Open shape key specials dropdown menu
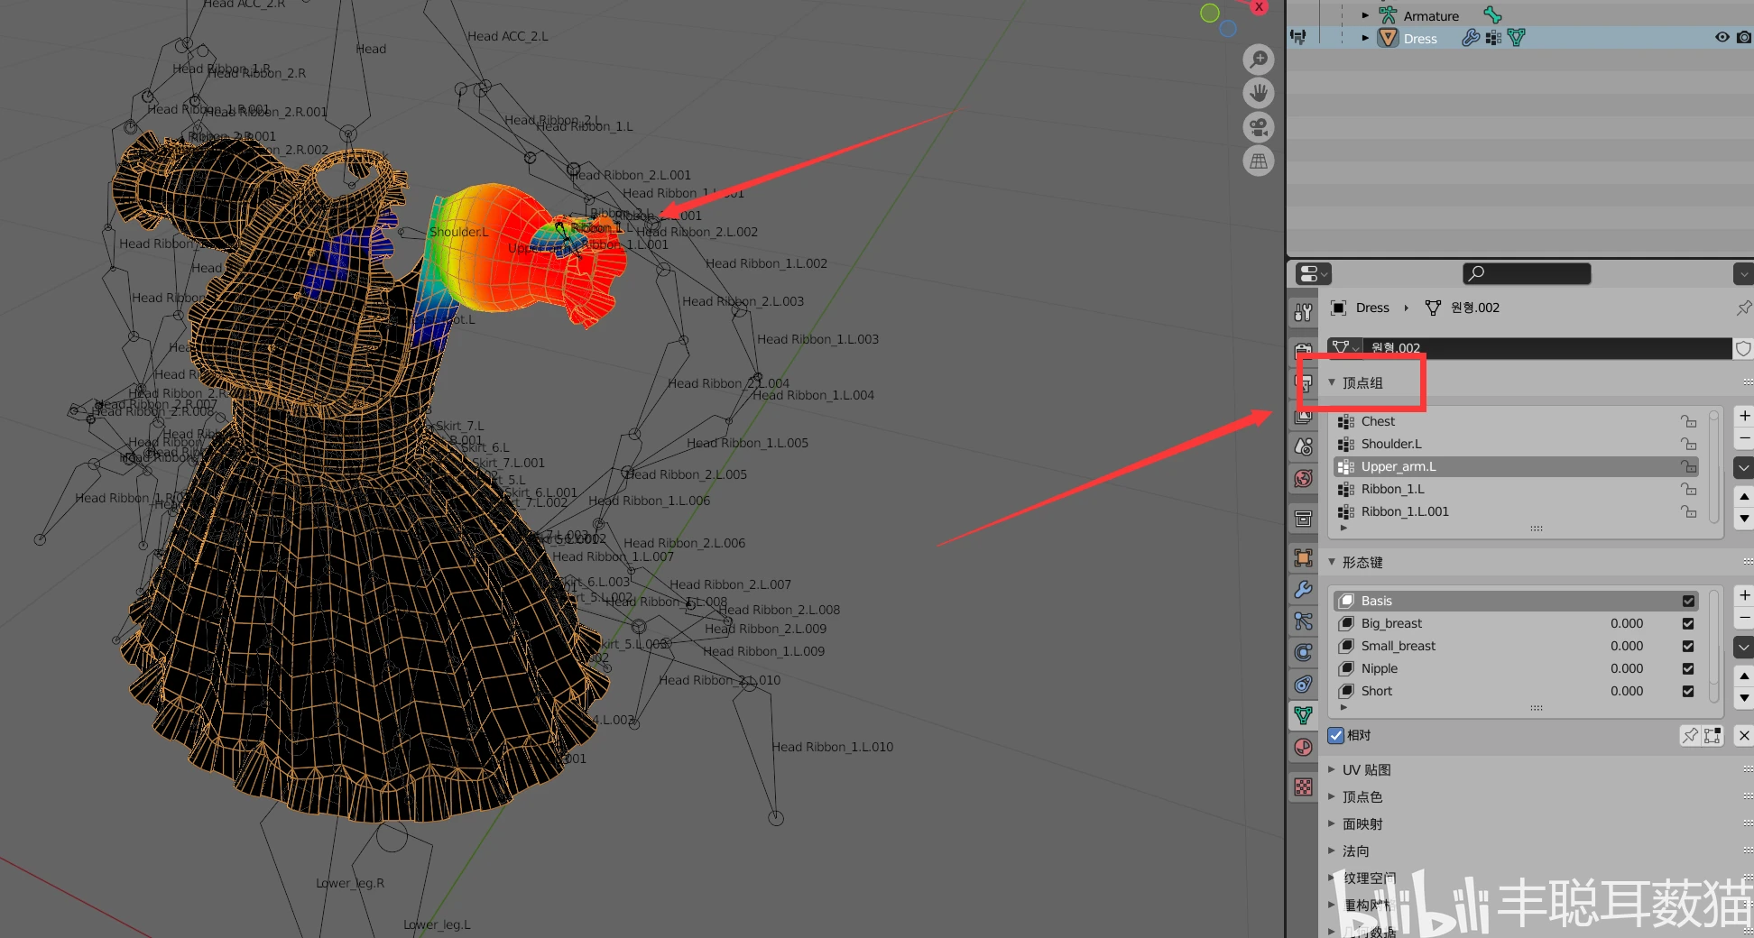Image resolution: width=1754 pixels, height=938 pixels. 1744,647
